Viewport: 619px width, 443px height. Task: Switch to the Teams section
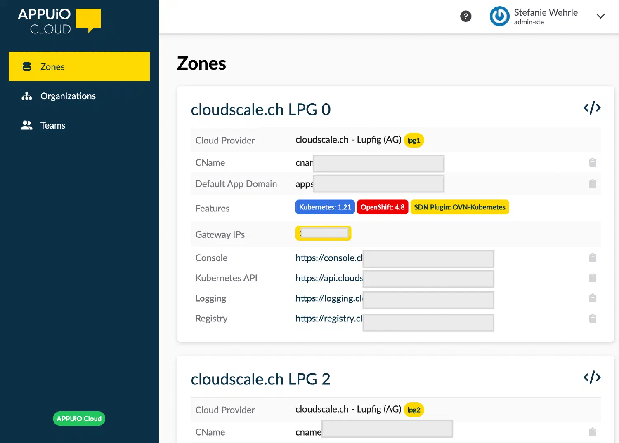(x=53, y=125)
